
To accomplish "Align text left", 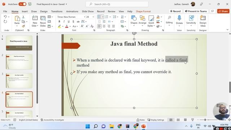I will [x=99, y=26].
